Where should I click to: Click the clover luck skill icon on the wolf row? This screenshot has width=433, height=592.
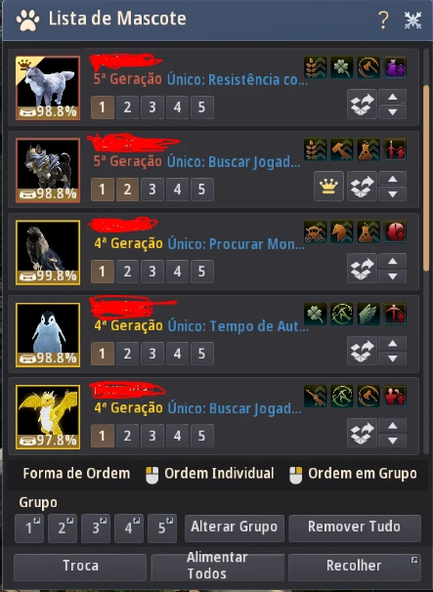(x=341, y=67)
